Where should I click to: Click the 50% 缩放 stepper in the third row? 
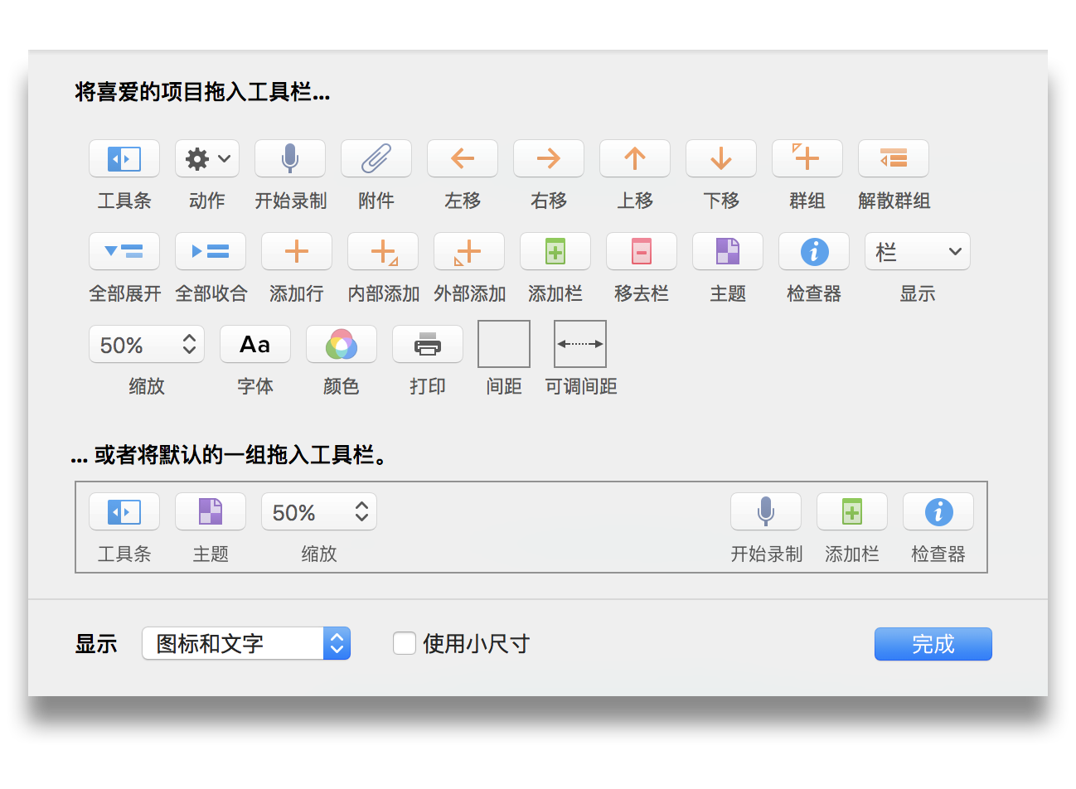(x=147, y=344)
